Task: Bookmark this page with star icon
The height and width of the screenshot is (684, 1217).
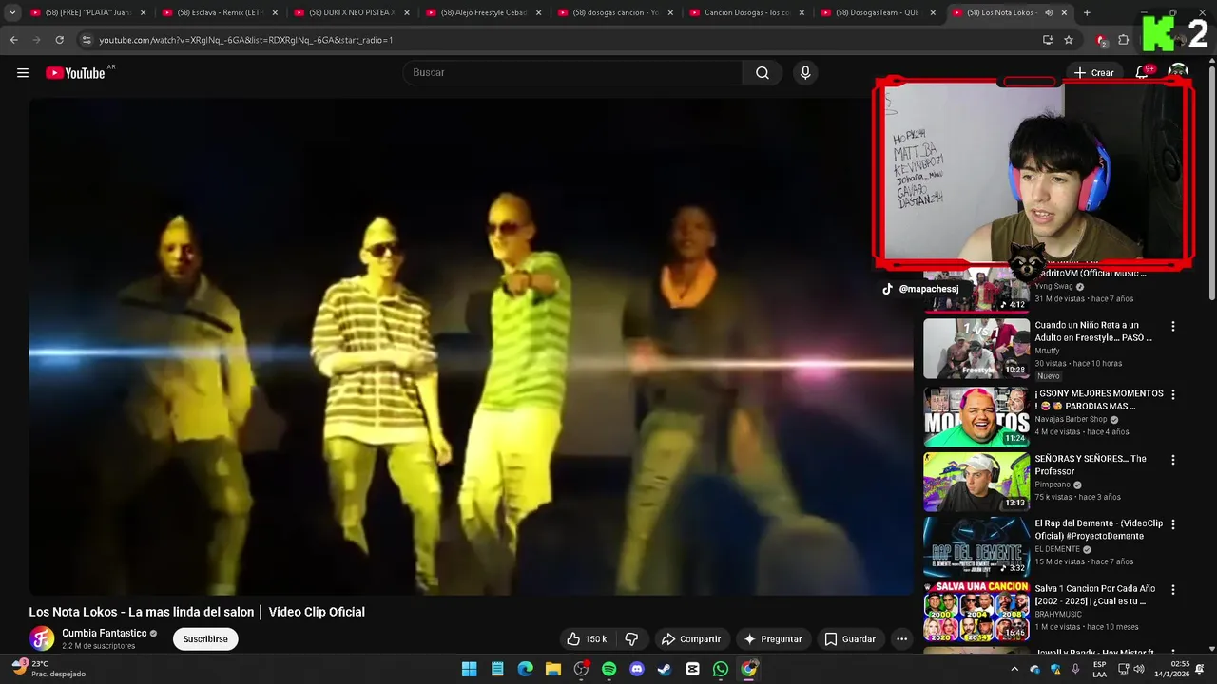Action: pyautogui.click(x=1069, y=40)
